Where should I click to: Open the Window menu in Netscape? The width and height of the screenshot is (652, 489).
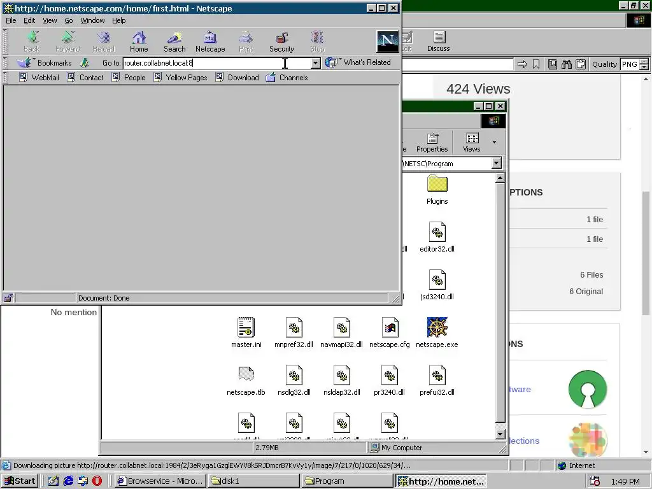(92, 20)
